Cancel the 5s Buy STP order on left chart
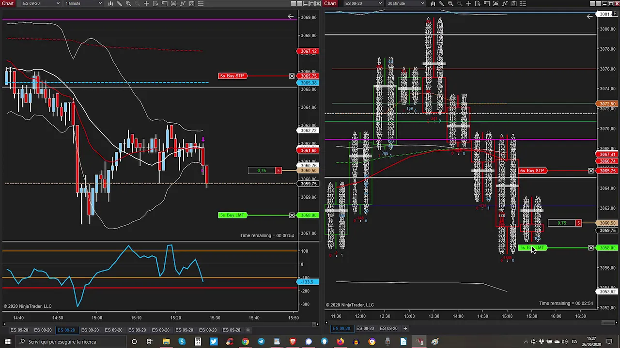 coord(292,76)
